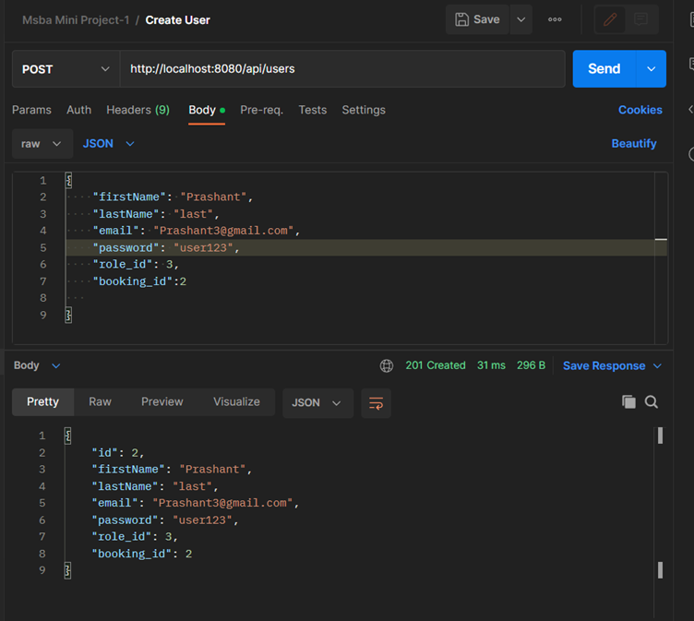Open the Tests tab
This screenshot has width=694, height=621.
(x=313, y=110)
